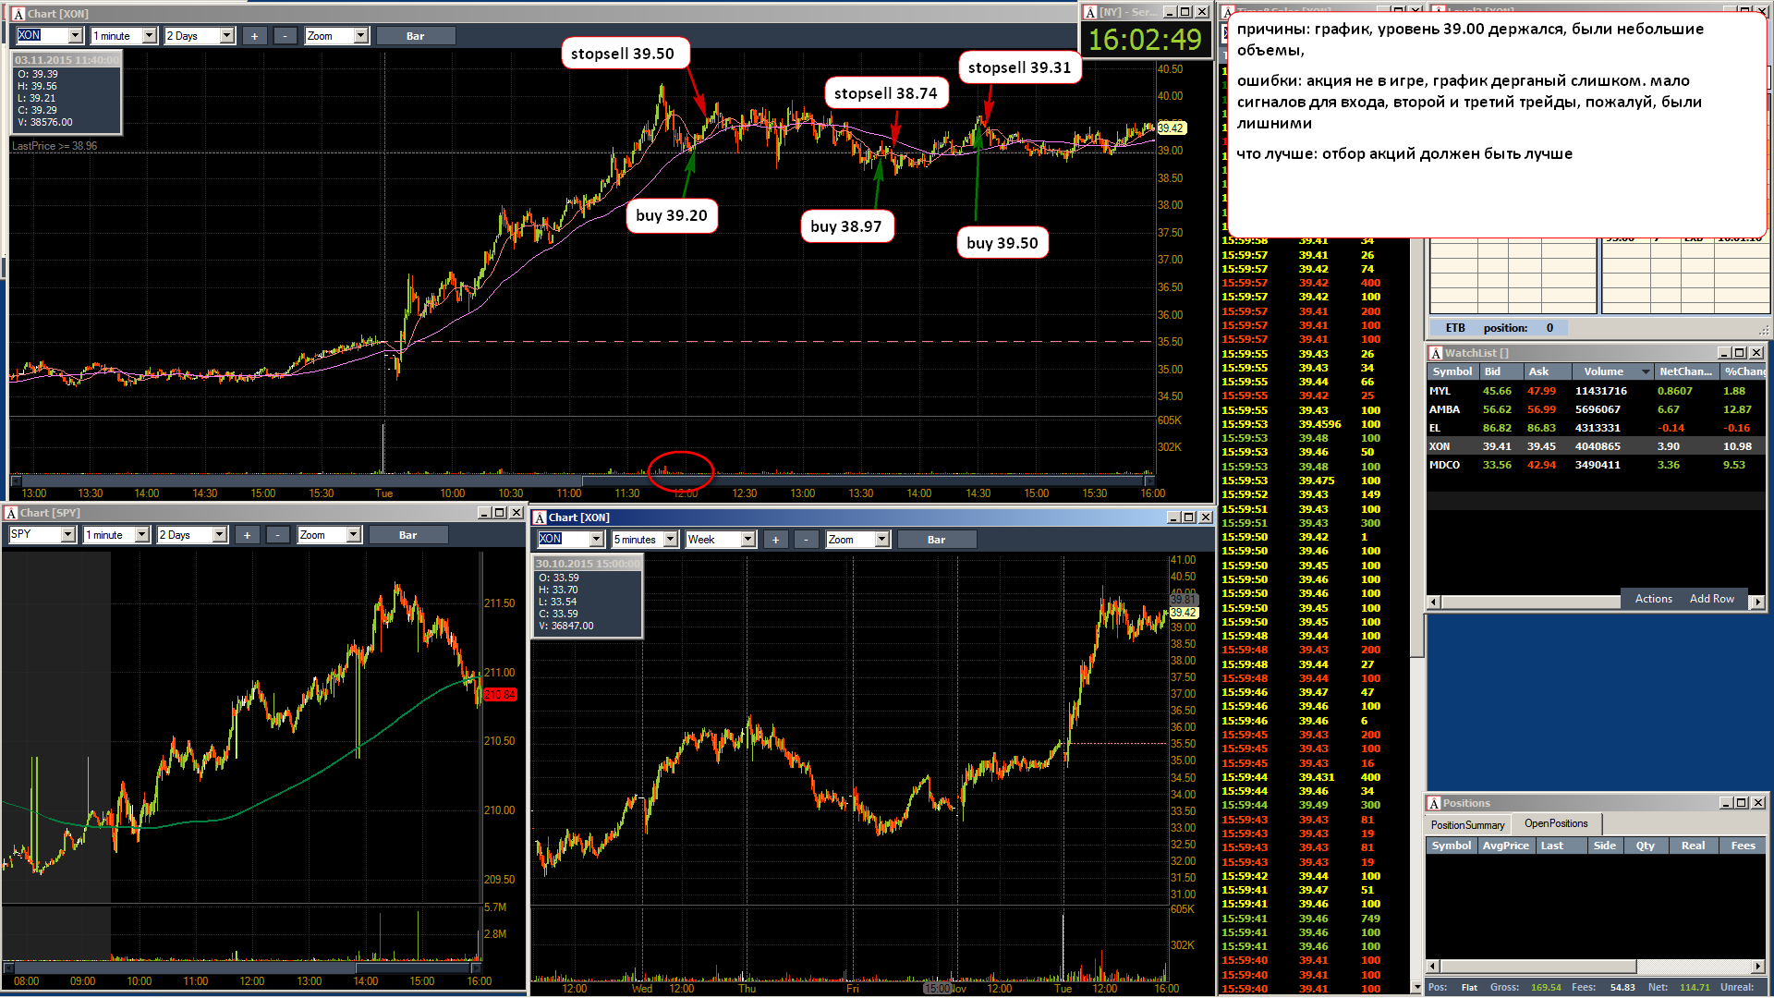Select the XON row in the WatchList
1774x998 pixels.
click(1596, 446)
